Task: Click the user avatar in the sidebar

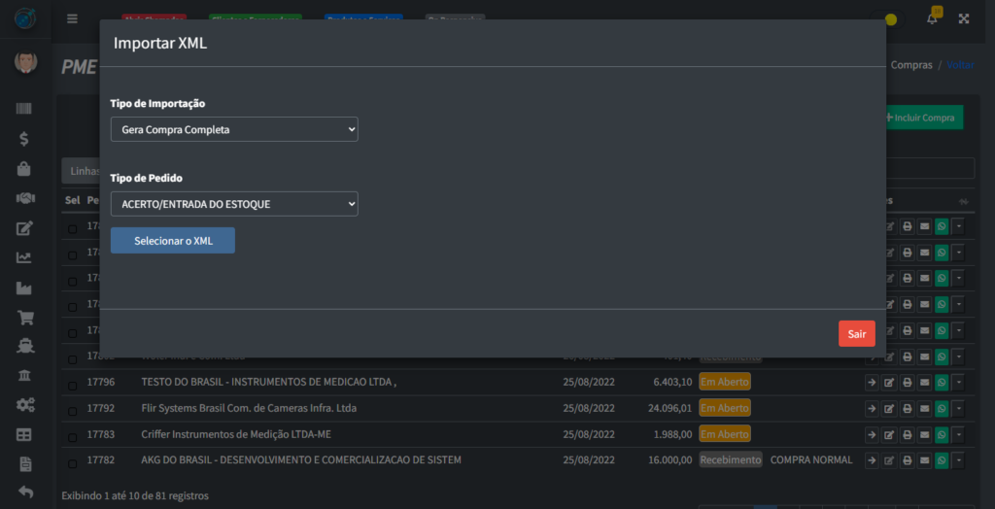Action: coord(25,63)
